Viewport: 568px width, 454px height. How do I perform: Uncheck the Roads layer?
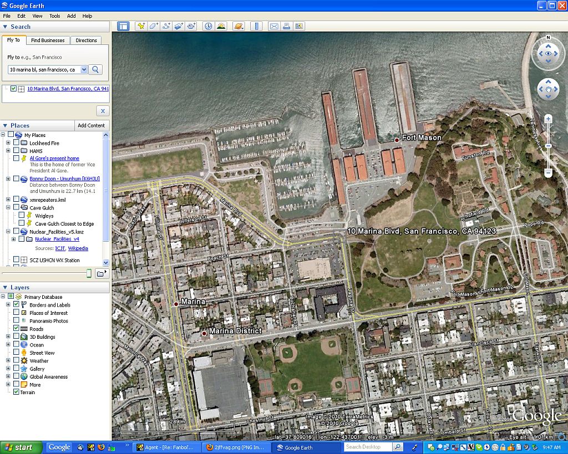coord(17,329)
